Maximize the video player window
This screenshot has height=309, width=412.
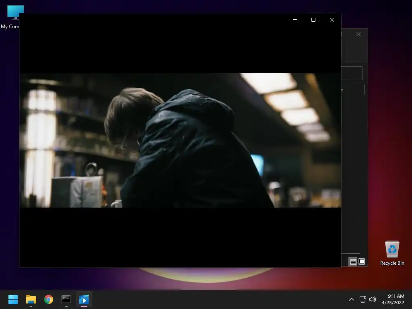pyautogui.click(x=313, y=20)
